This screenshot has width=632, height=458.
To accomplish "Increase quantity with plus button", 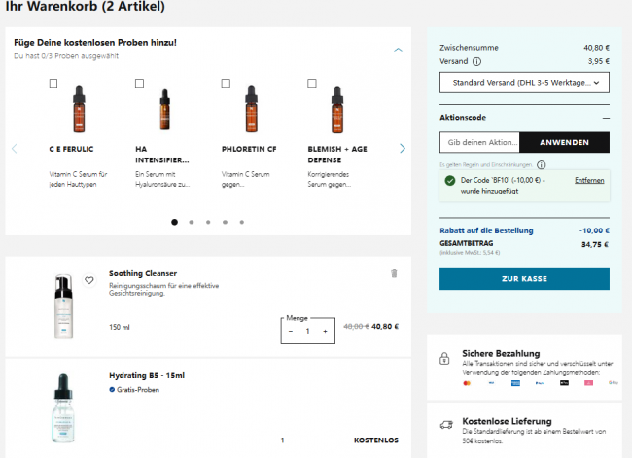I will pyautogui.click(x=325, y=331).
